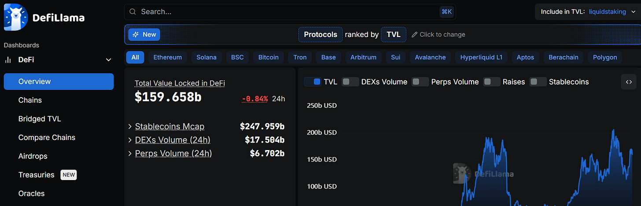Viewport: 641px width, 206px height.
Task: Click the ⌘K shortcut badge
Action: (446, 12)
